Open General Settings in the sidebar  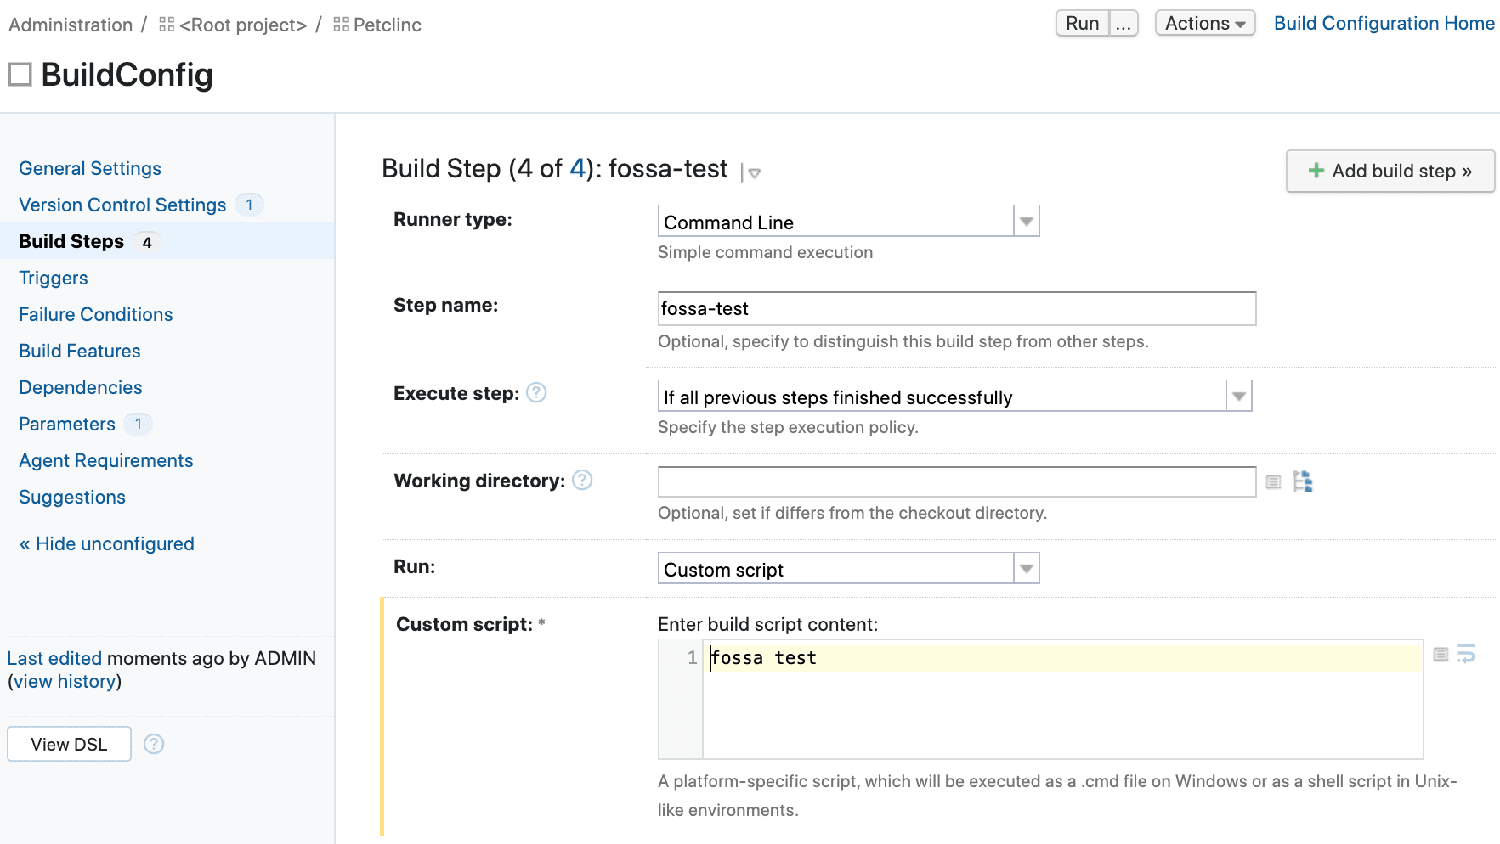pyautogui.click(x=90, y=168)
